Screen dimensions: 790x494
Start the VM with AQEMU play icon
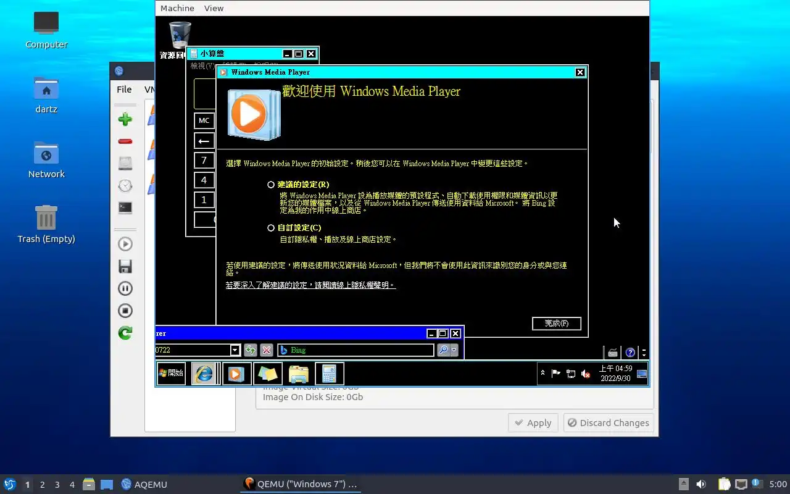pos(125,244)
